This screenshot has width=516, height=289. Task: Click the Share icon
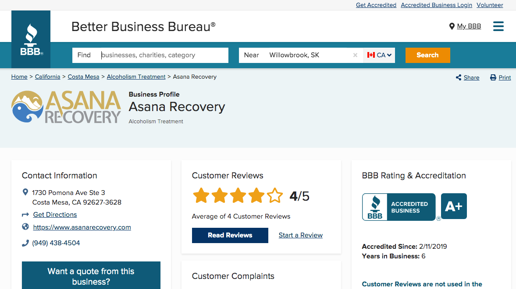pyautogui.click(x=459, y=77)
